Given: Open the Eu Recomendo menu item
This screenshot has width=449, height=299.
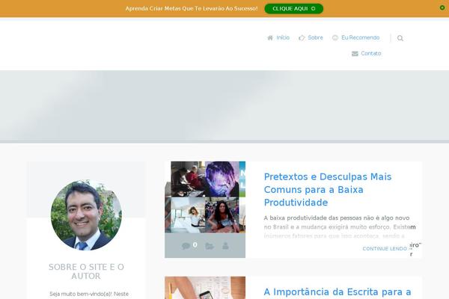Looking at the screenshot, I should click(x=360, y=38).
